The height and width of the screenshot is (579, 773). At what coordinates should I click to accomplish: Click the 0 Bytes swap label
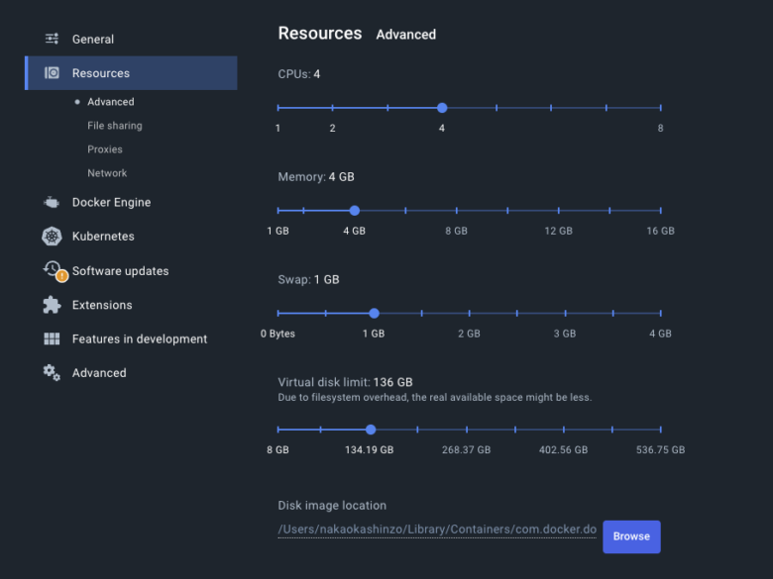coord(278,334)
